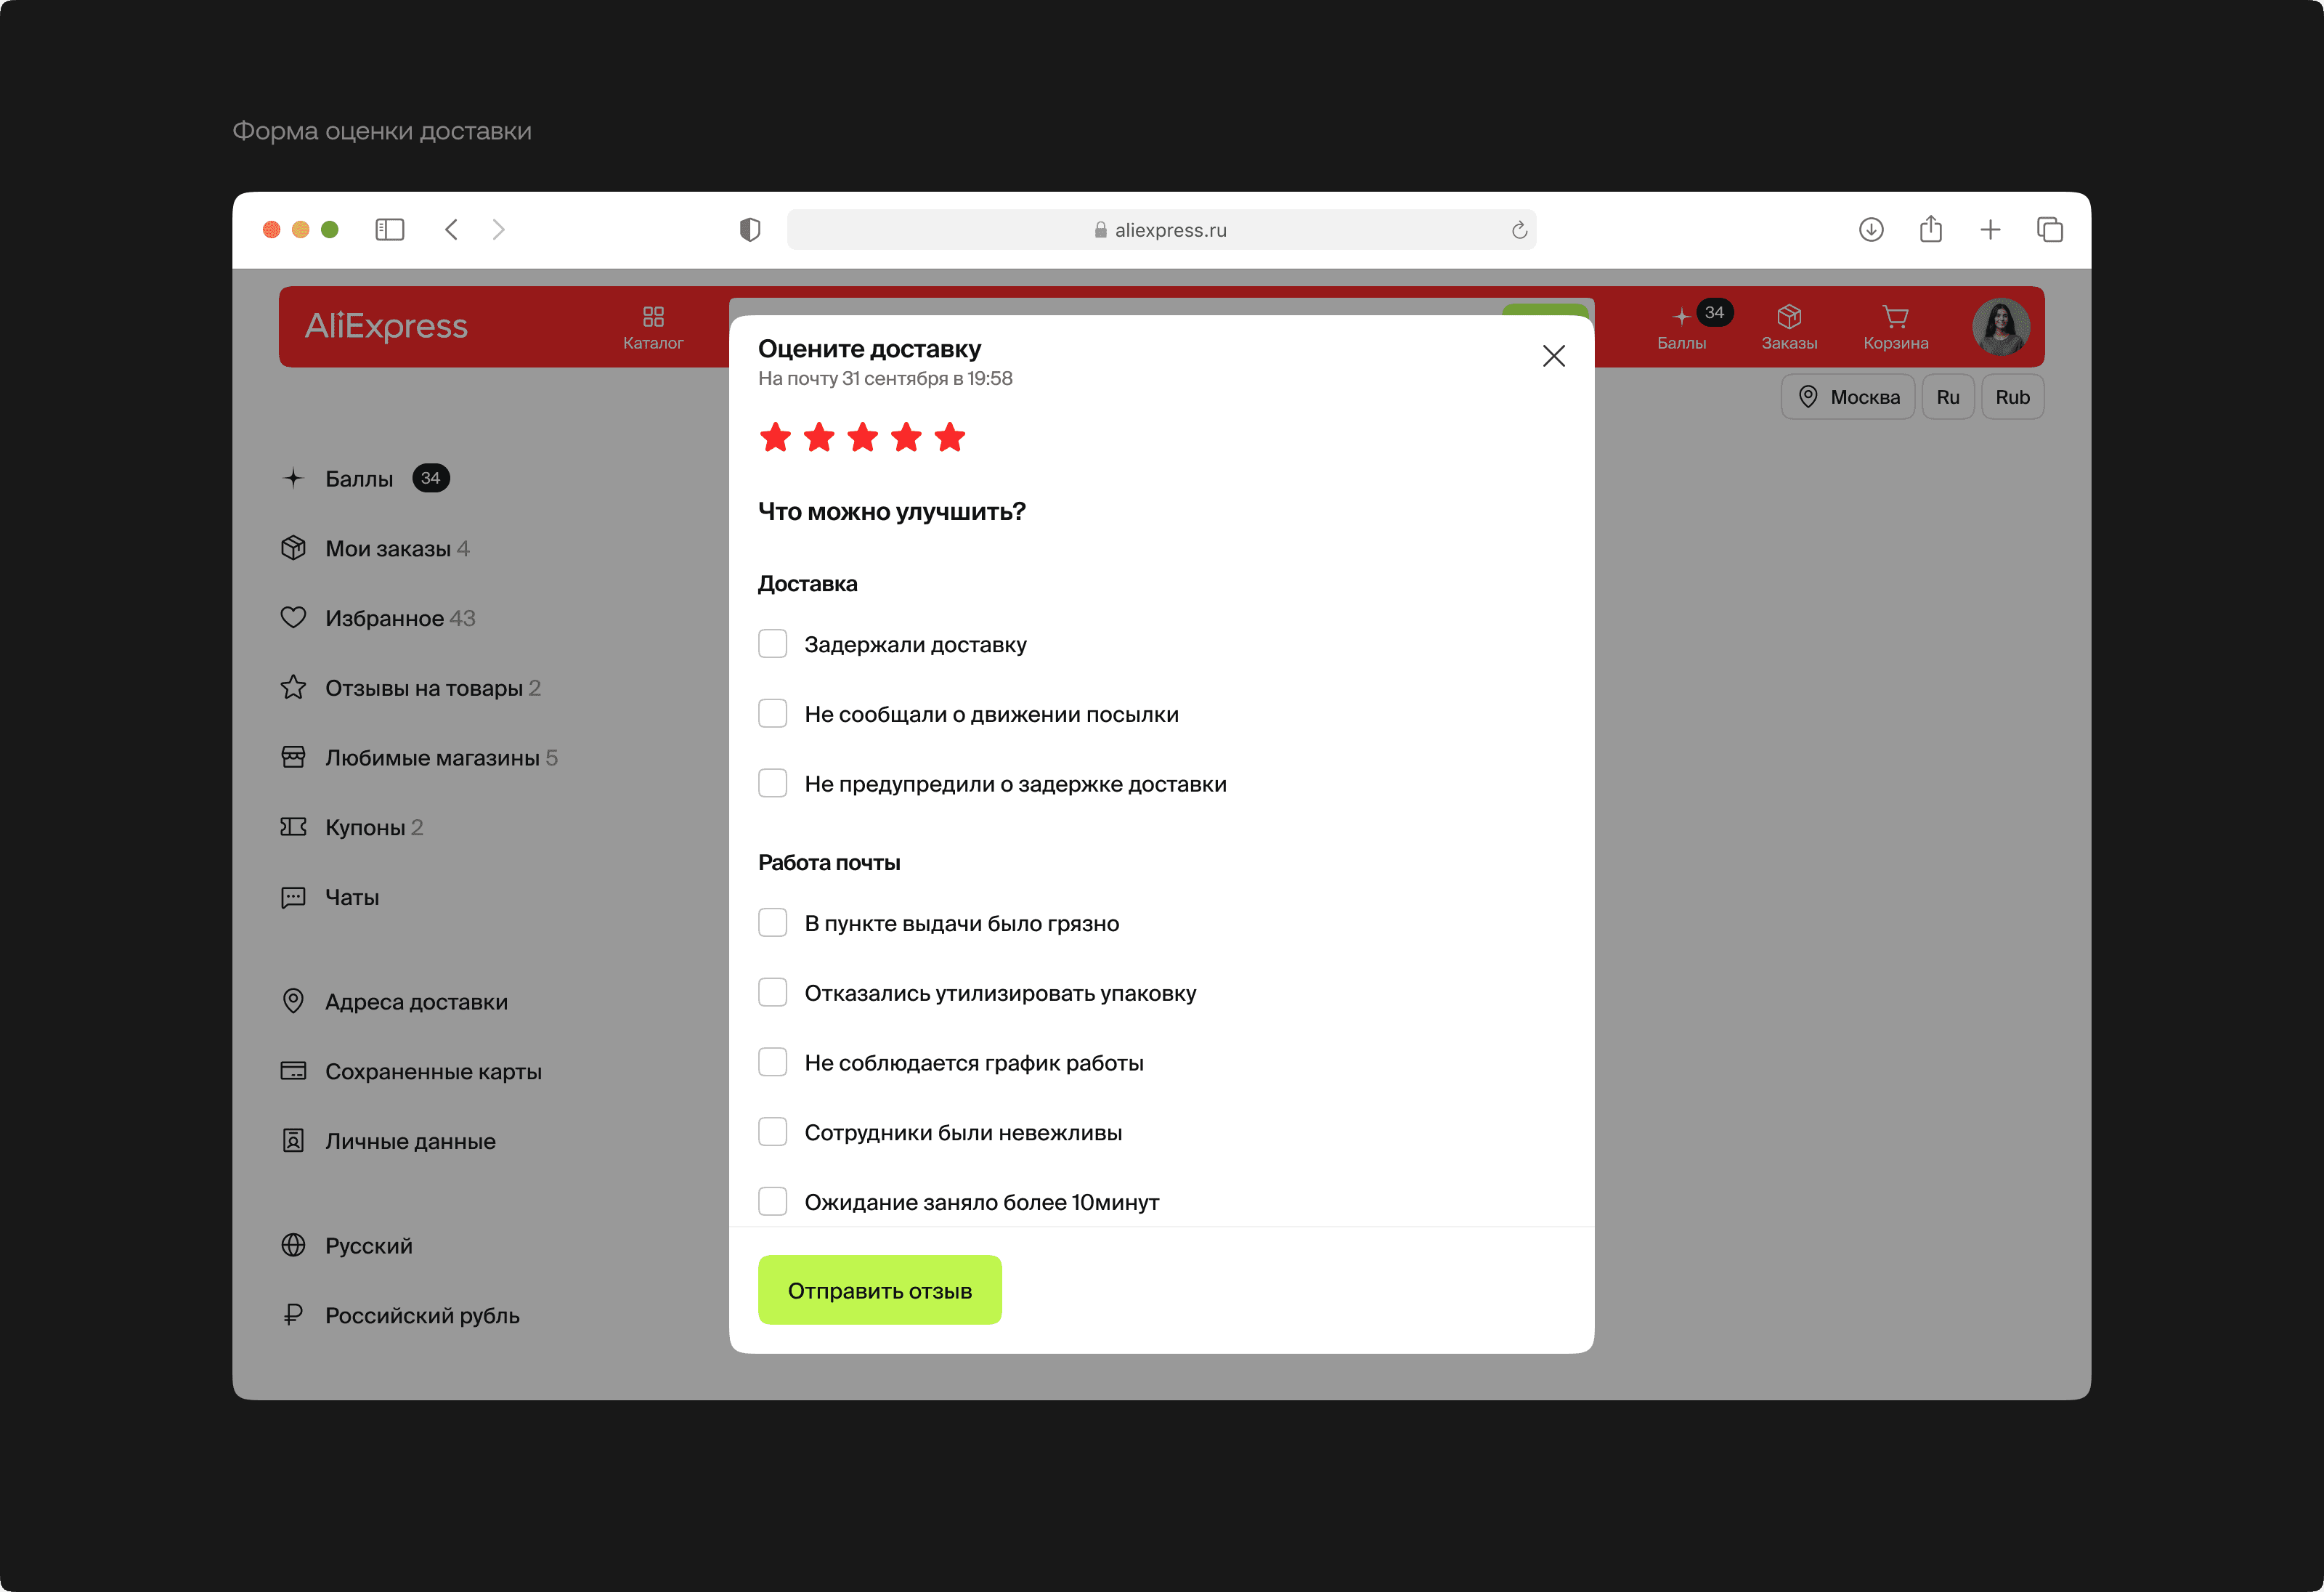The image size is (2324, 1592).
Task: Open the user profile avatar
Action: point(2000,327)
